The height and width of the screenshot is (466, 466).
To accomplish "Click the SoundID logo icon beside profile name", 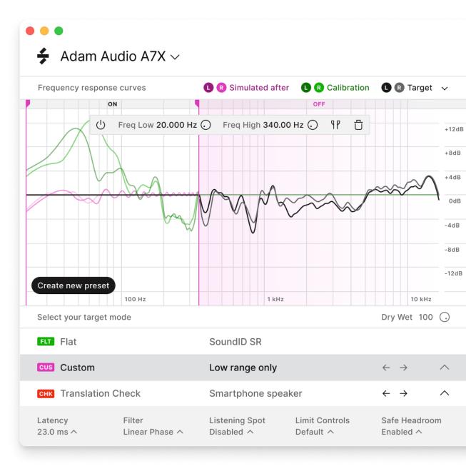I will pyautogui.click(x=44, y=56).
